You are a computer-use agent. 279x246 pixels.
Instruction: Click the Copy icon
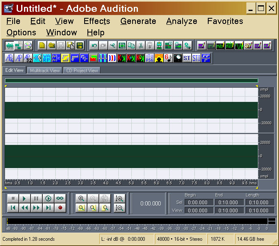click(x=131, y=45)
